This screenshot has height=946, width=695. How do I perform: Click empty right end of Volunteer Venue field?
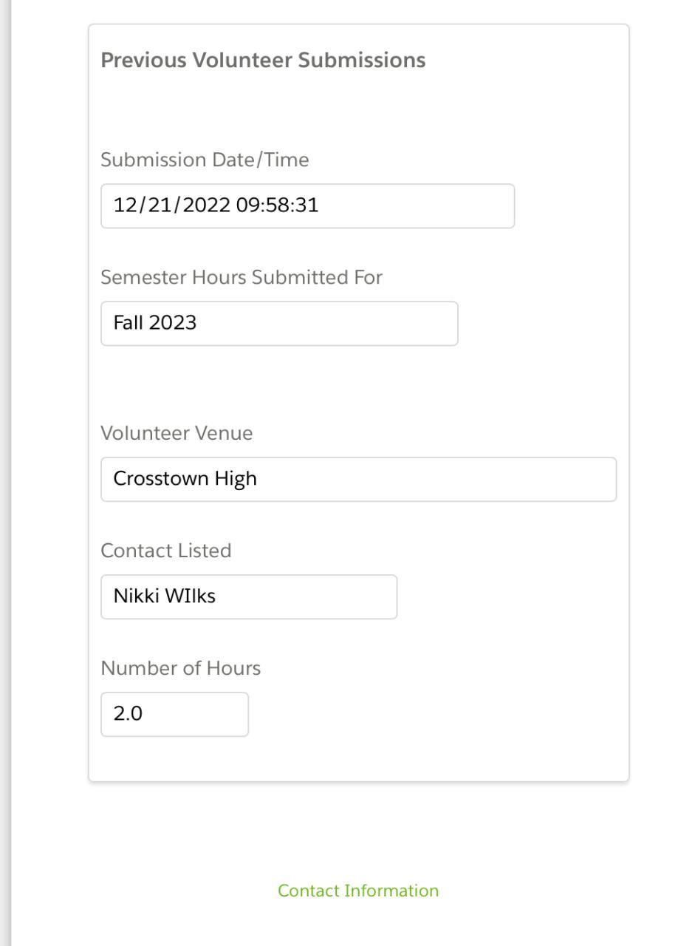[x=517, y=479]
